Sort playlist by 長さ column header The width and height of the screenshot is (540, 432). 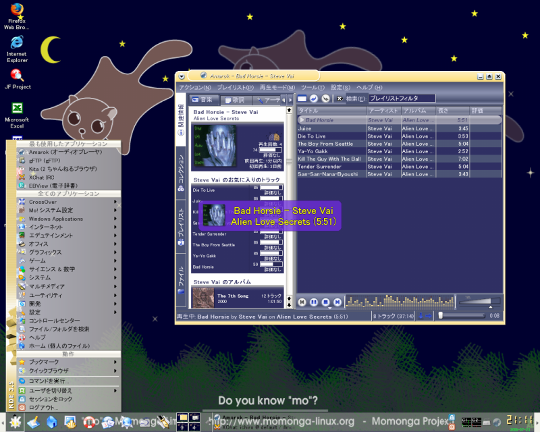click(x=452, y=111)
